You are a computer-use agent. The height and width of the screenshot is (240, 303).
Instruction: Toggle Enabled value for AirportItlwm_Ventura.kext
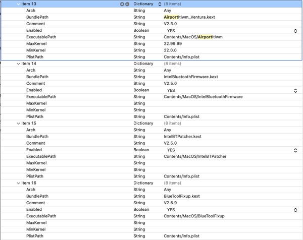(x=295, y=31)
